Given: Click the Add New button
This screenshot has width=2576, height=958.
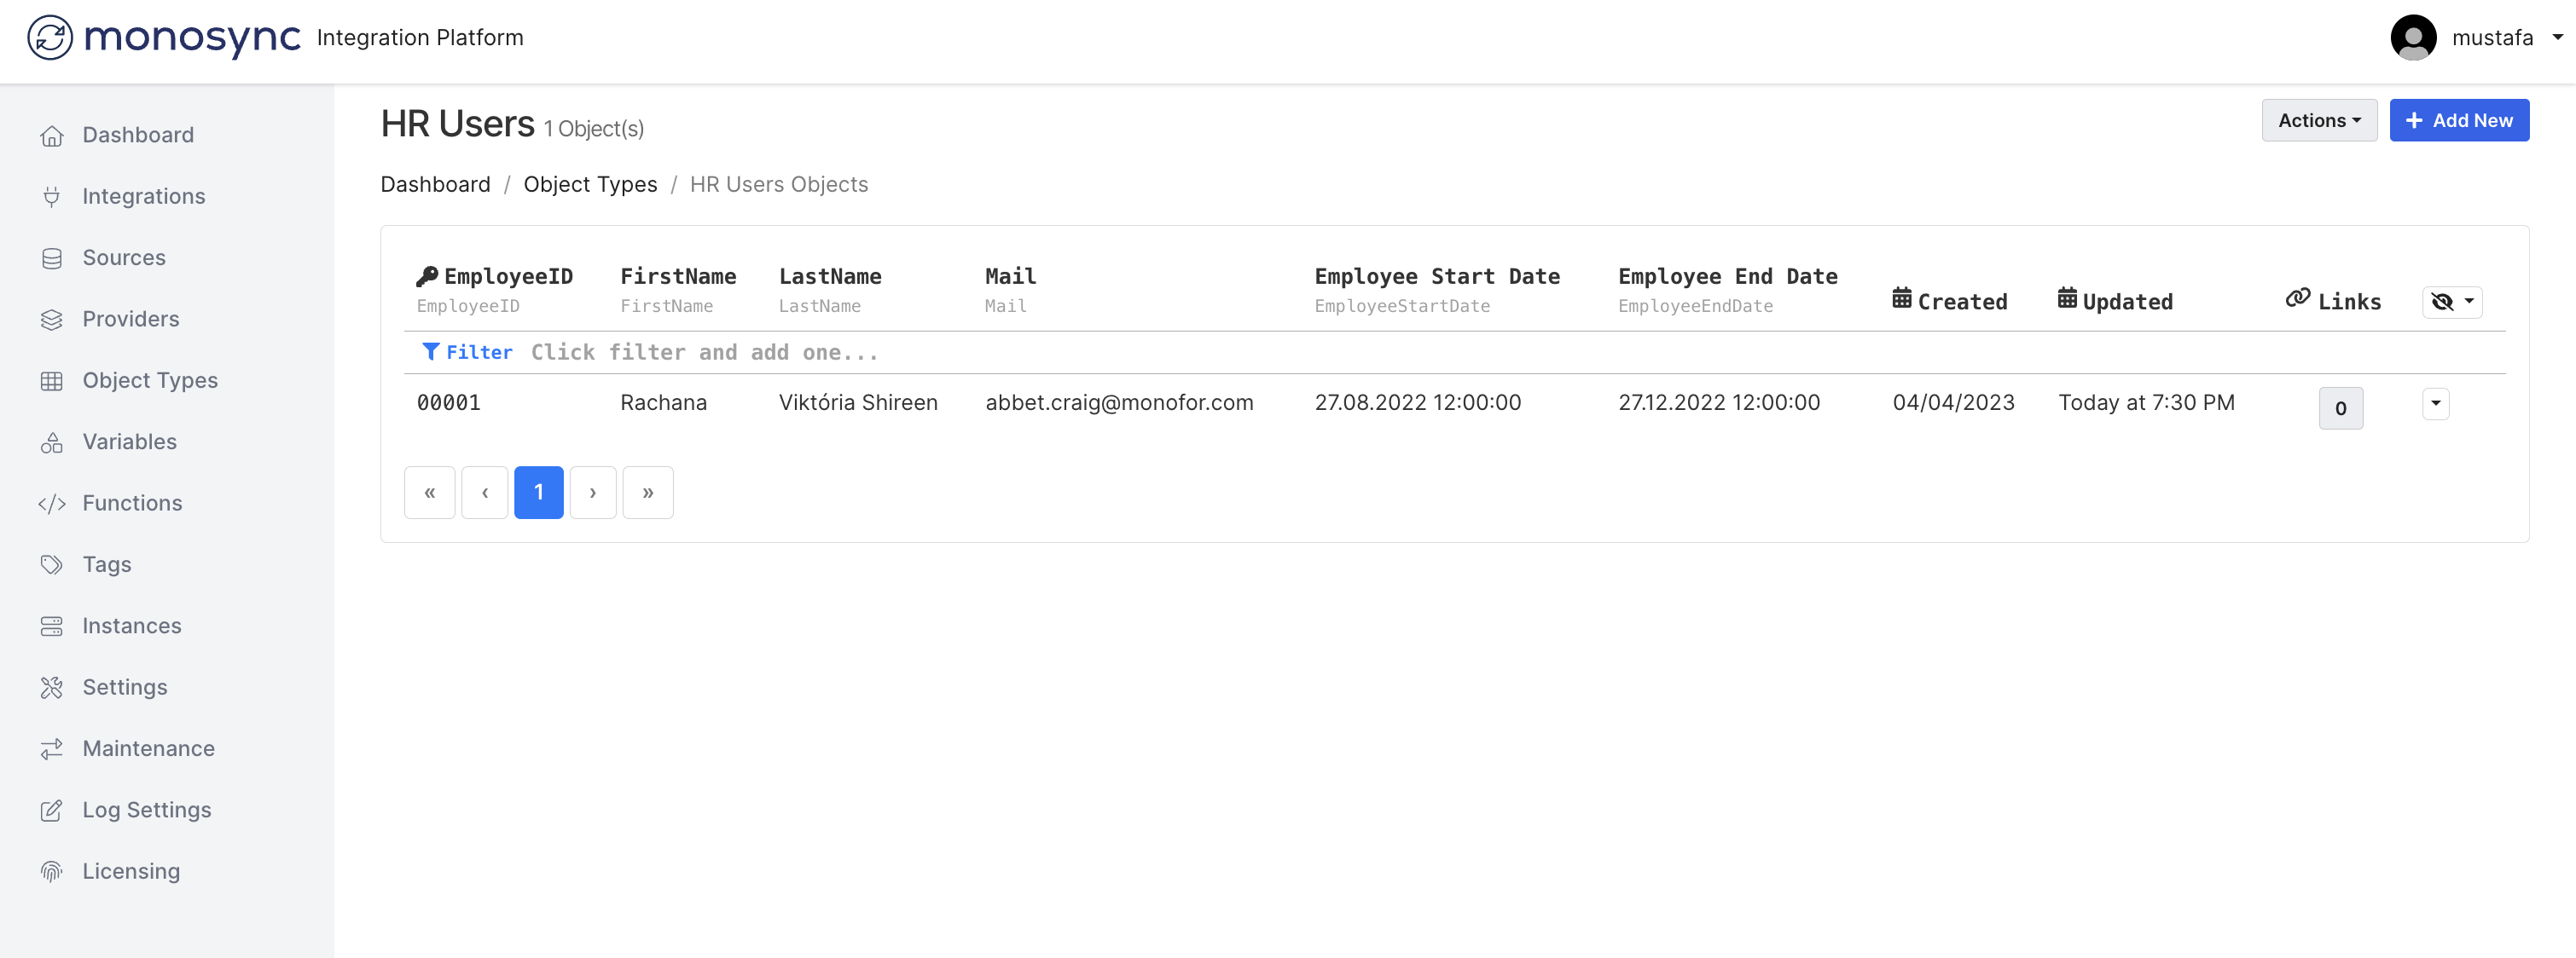Looking at the screenshot, I should (2458, 120).
